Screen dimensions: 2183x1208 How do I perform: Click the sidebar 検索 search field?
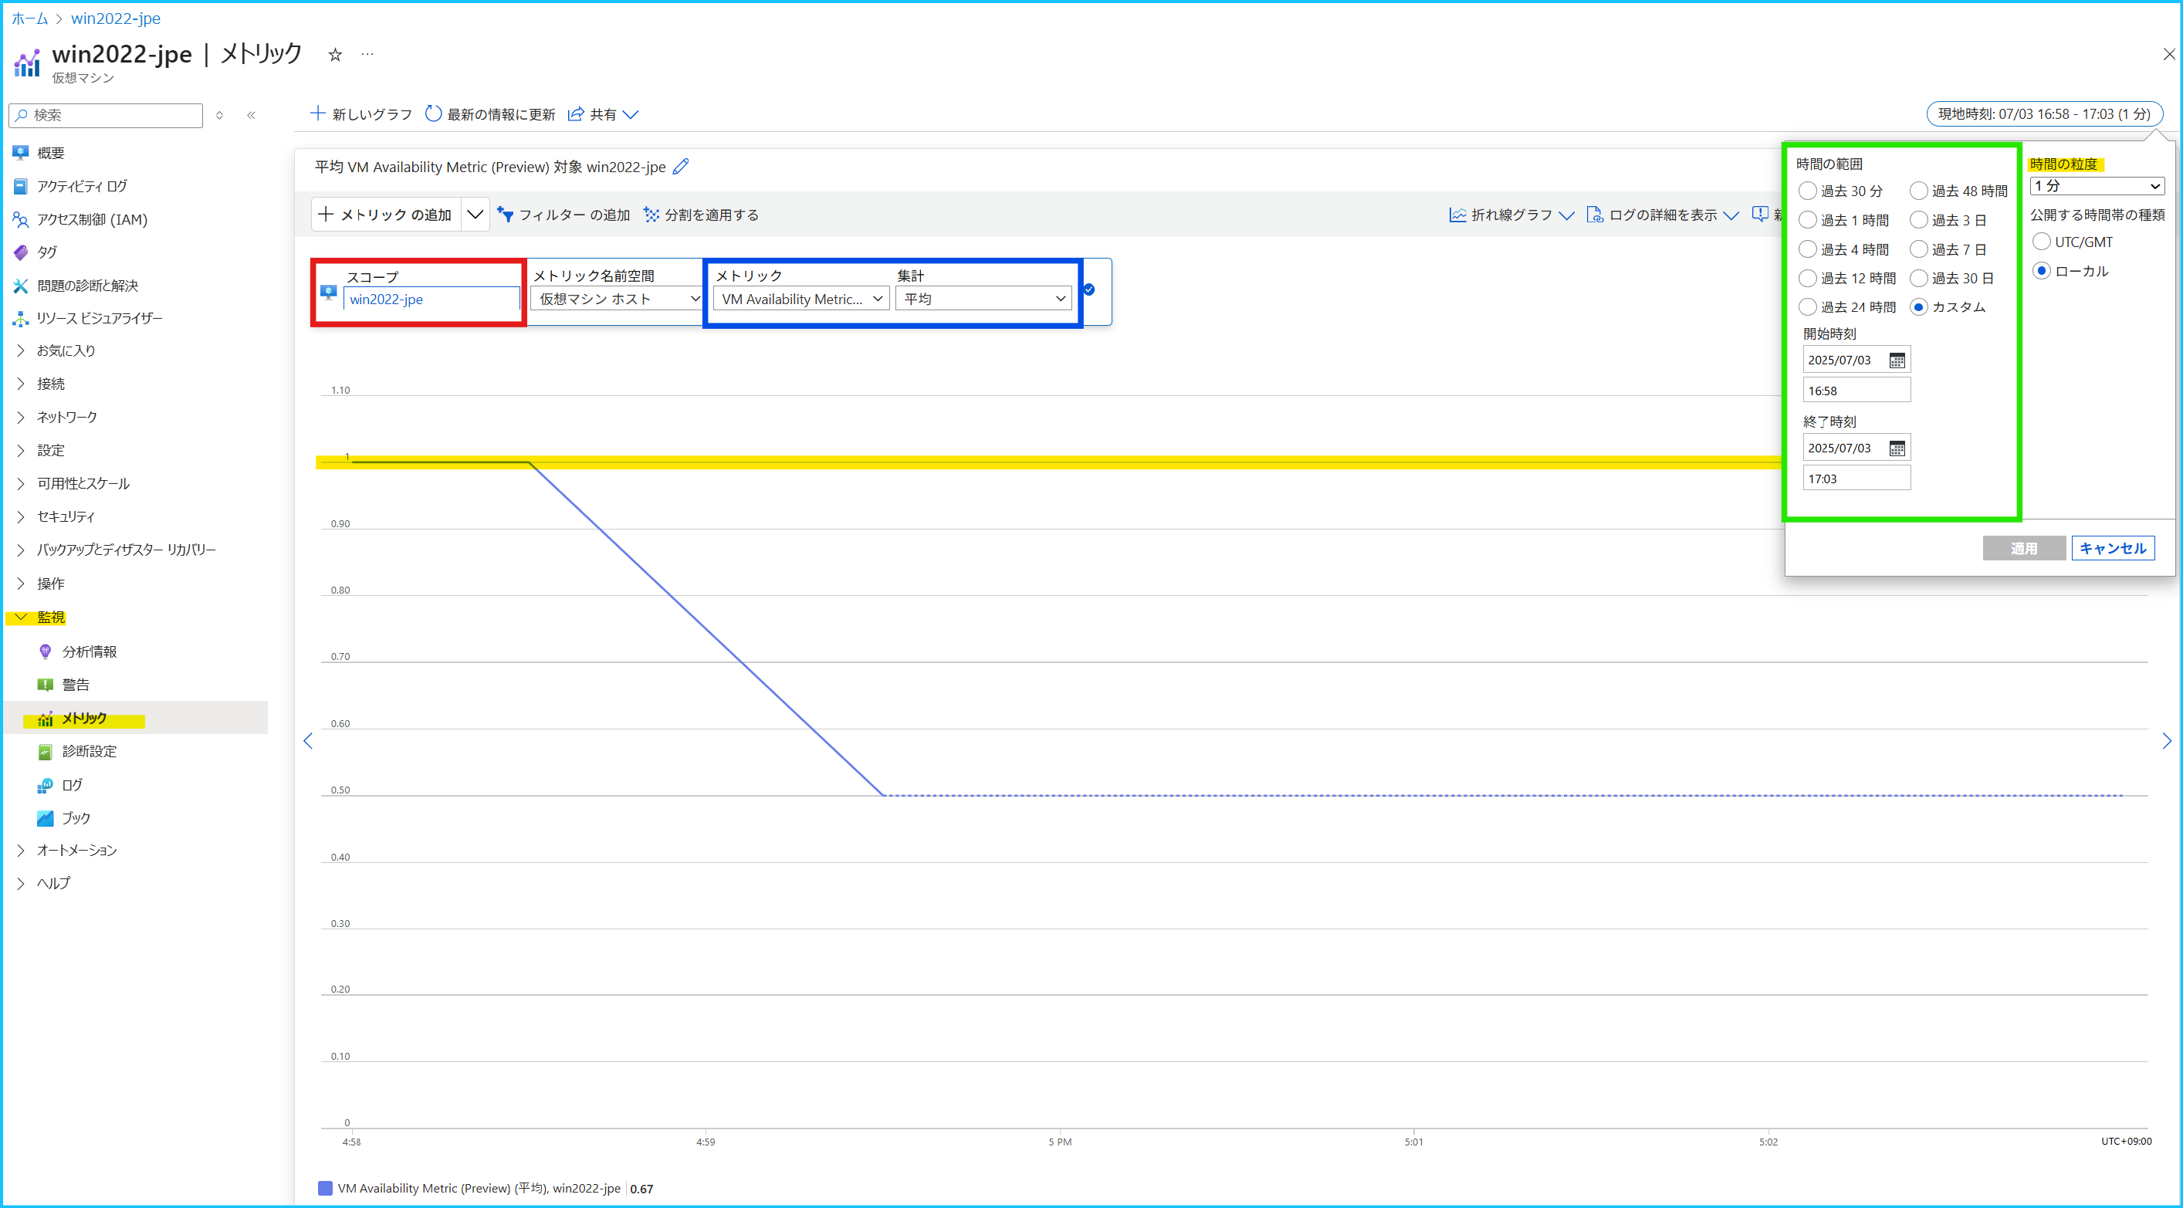(x=106, y=115)
